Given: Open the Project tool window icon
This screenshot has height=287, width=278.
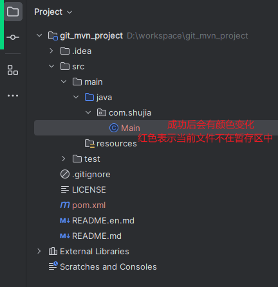Looking at the screenshot, I should (x=13, y=12).
